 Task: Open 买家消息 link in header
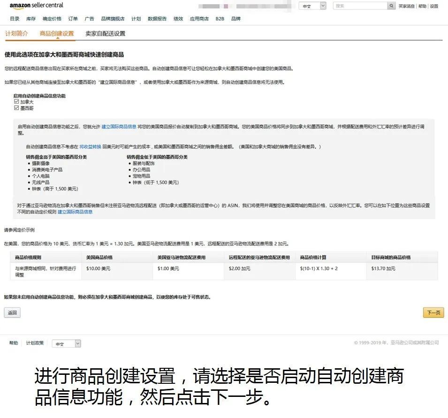[406, 6]
